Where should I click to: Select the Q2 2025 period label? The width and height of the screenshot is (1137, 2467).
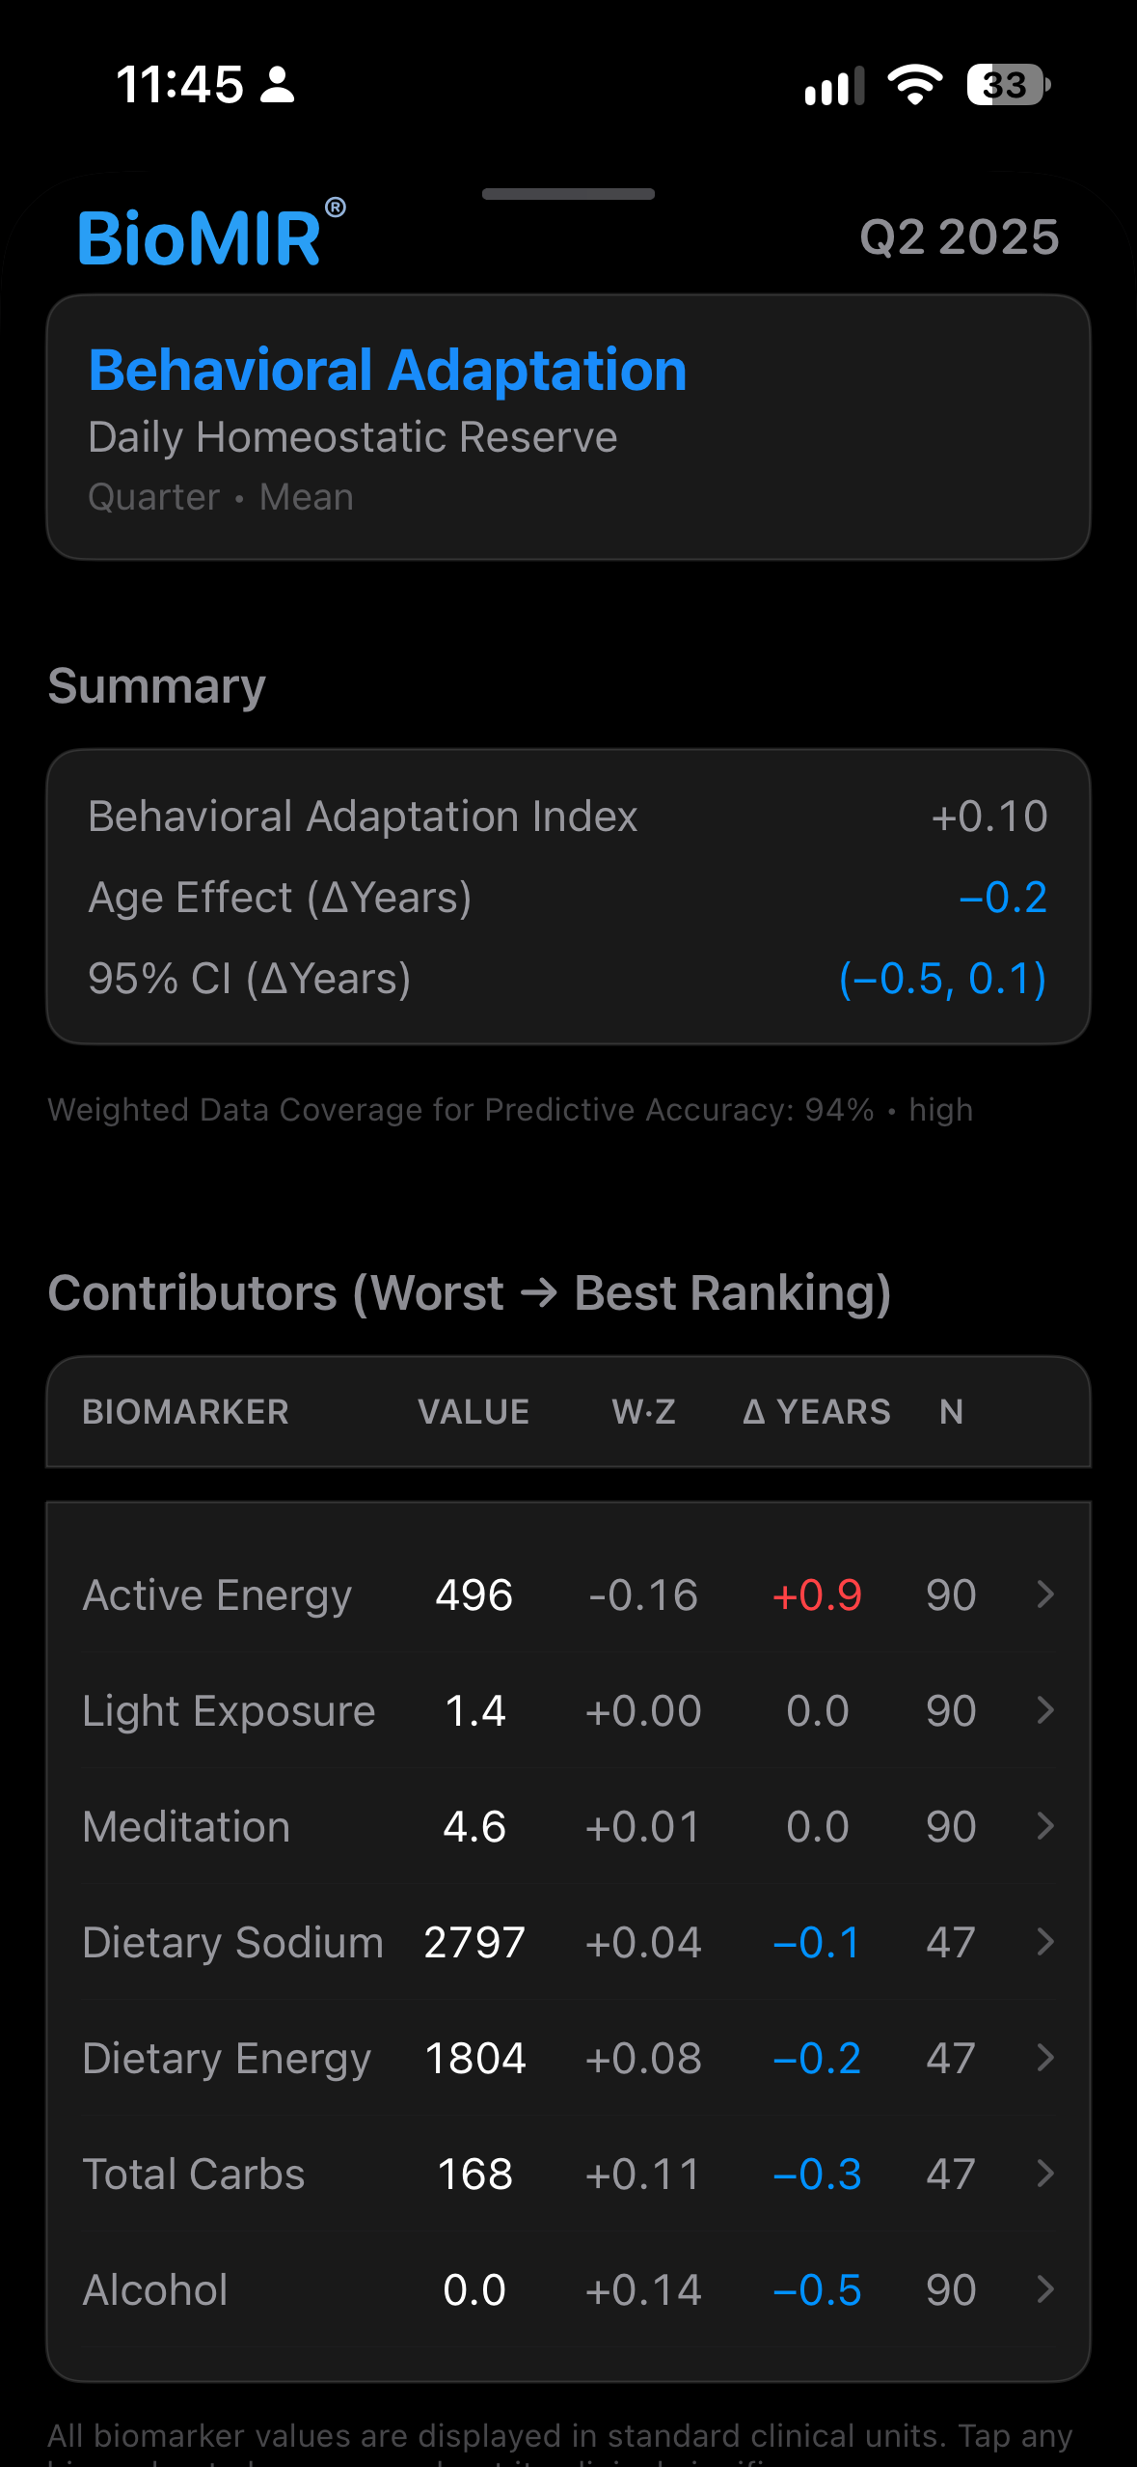(960, 237)
